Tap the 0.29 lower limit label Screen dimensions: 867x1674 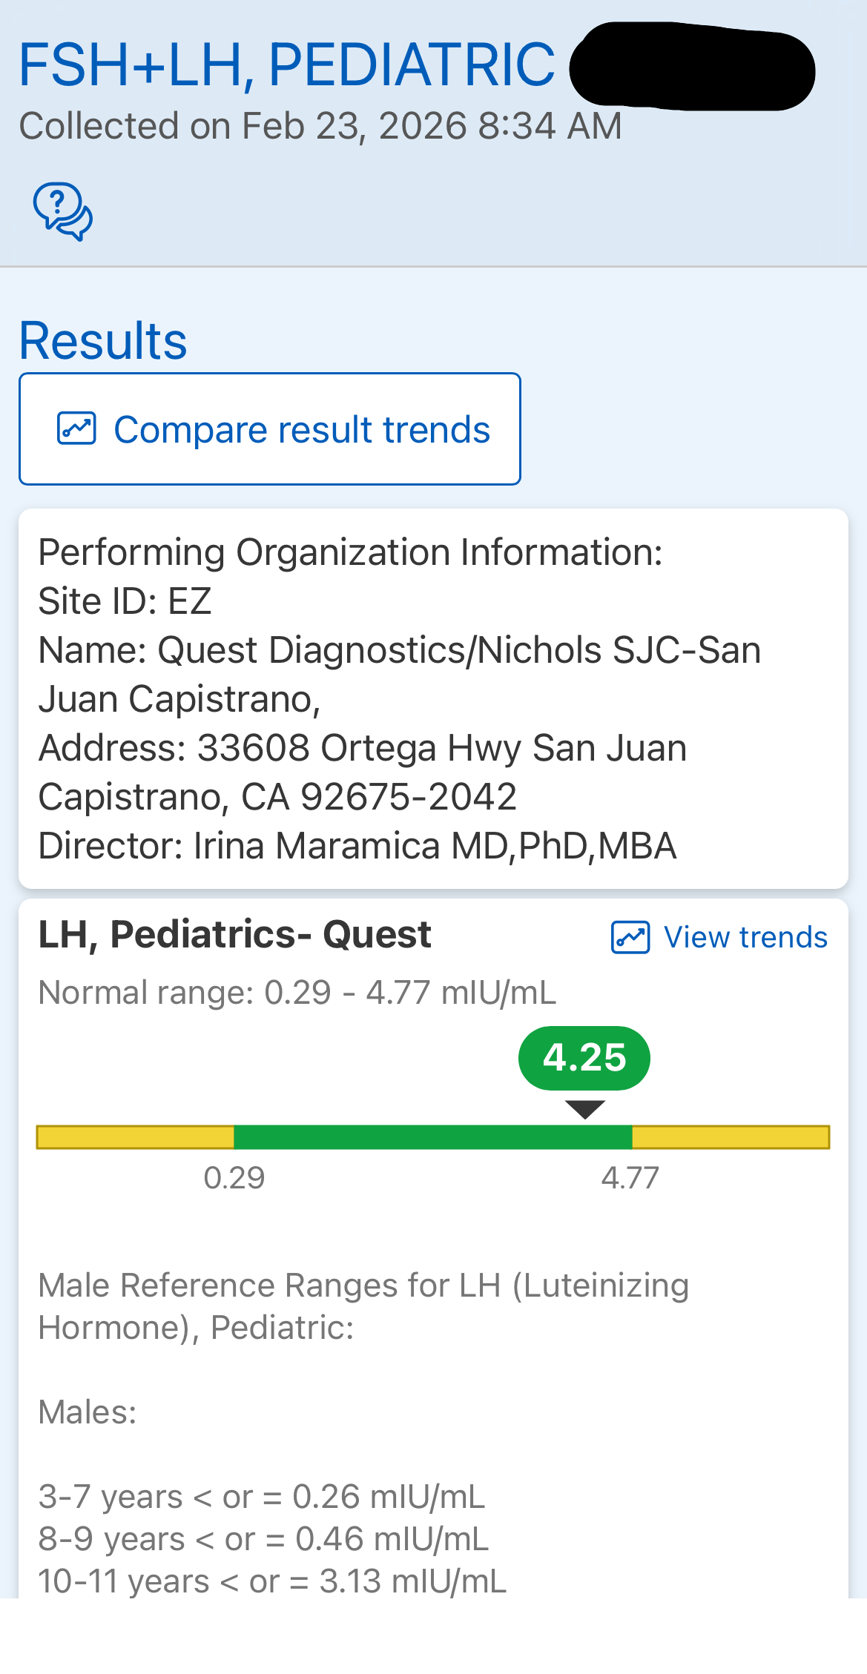point(234,1177)
